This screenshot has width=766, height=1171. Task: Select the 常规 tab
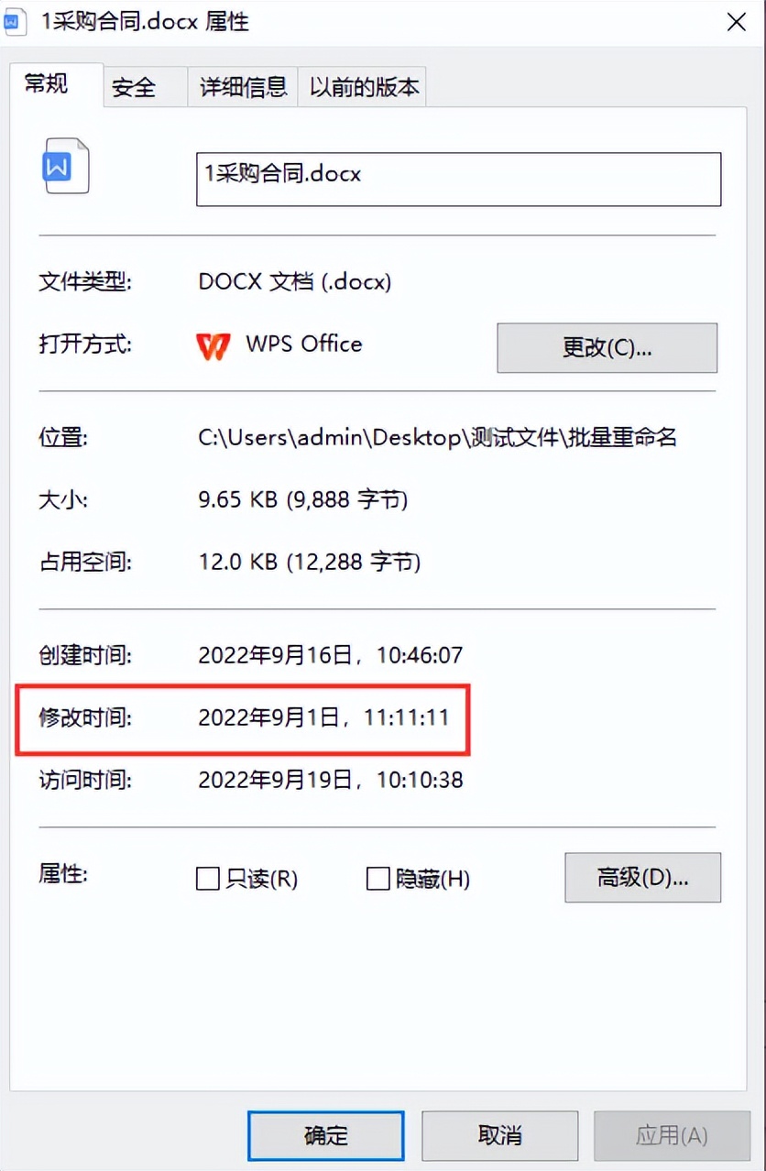(47, 83)
